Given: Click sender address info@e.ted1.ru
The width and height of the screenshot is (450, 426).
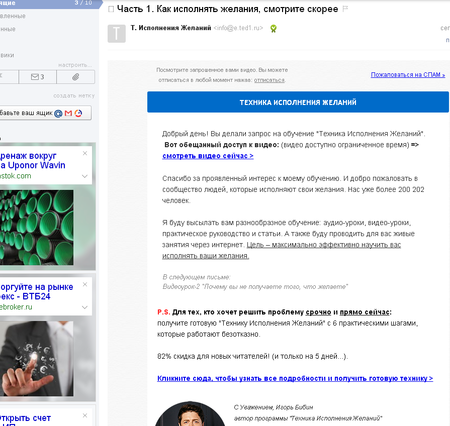Looking at the screenshot, I should coord(238,28).
